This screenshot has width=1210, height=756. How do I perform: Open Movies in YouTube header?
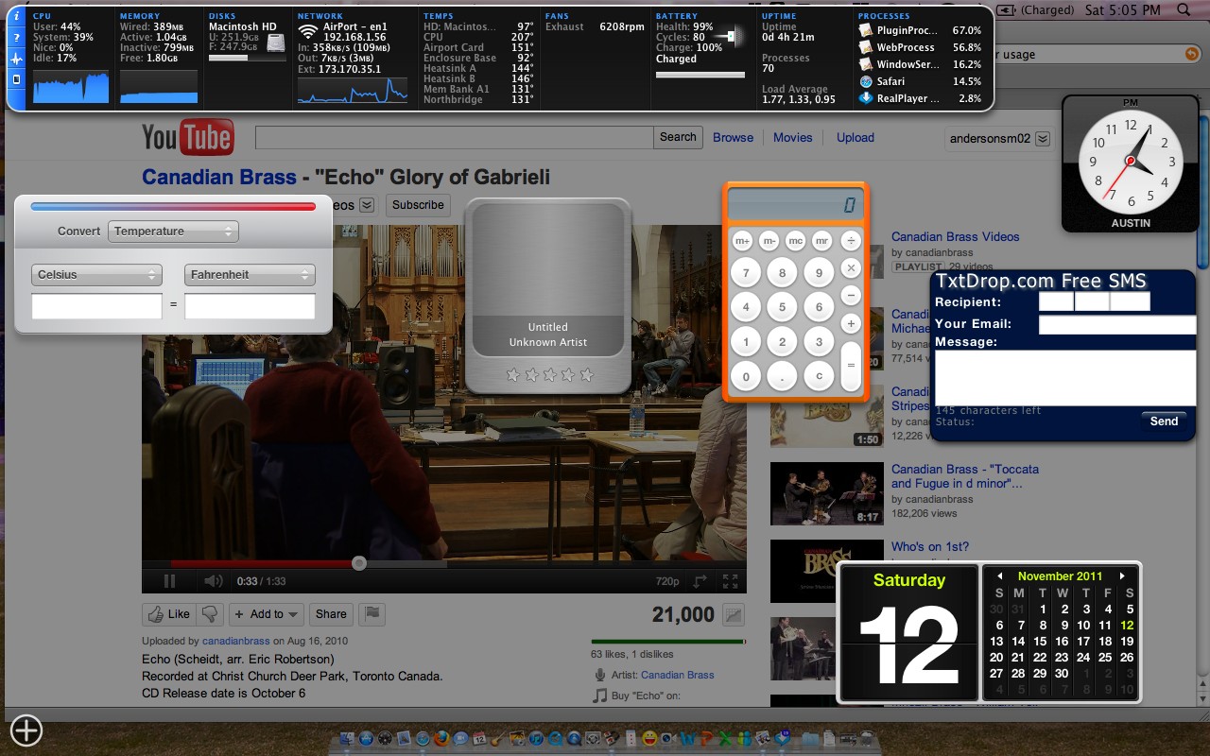(x=792, y=138)
